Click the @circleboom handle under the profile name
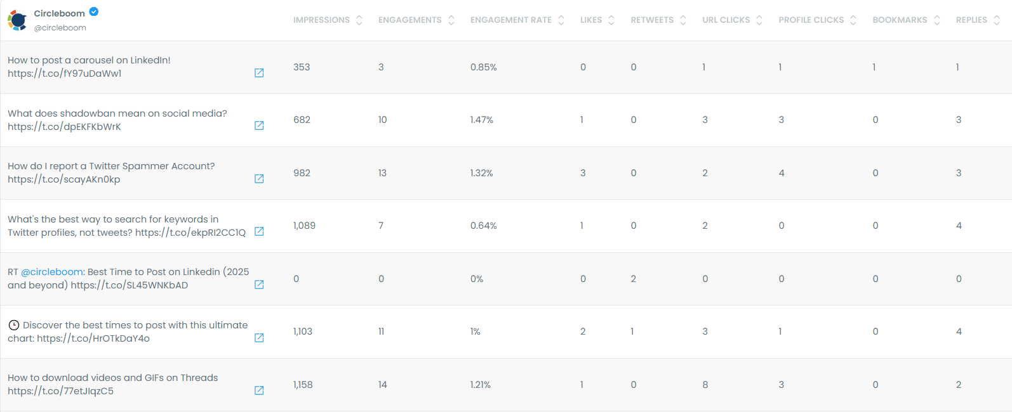 point(60,28)
